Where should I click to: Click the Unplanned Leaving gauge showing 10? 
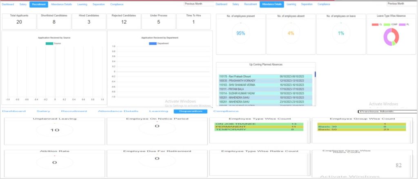click(x=54, y=130)
